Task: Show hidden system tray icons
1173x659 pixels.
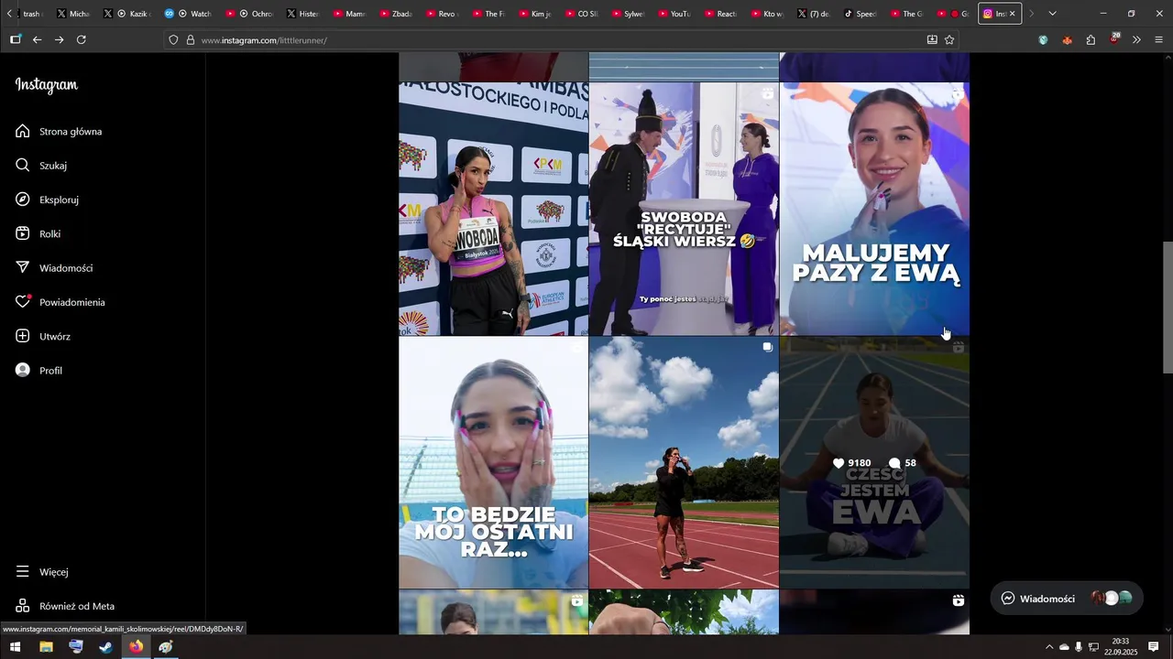Action: tap(1049, 647)
